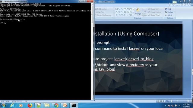Select the Elbow Connector shape
Screen dimensions: 193x108
click(x=119, y=12)
